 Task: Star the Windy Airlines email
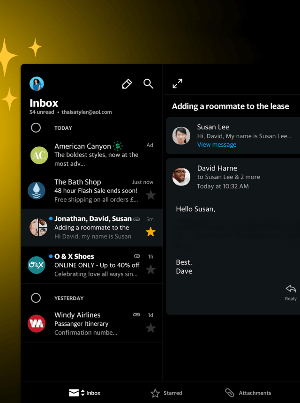[150, 328]
